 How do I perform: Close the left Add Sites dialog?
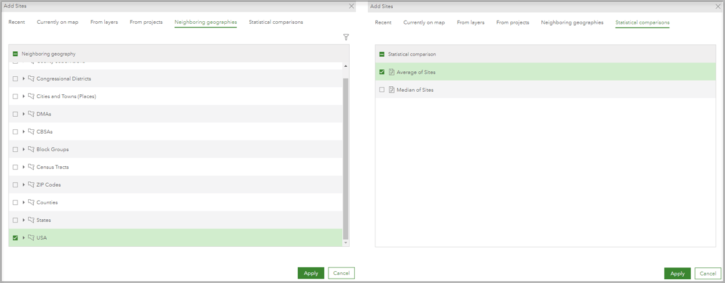click(352, 6)
